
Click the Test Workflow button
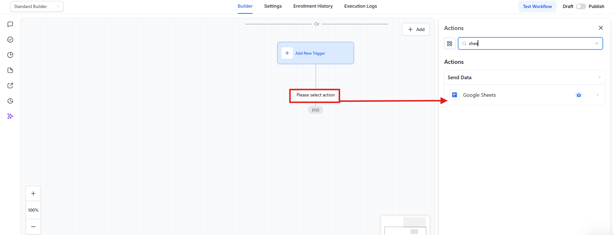(x=537, y=6)
